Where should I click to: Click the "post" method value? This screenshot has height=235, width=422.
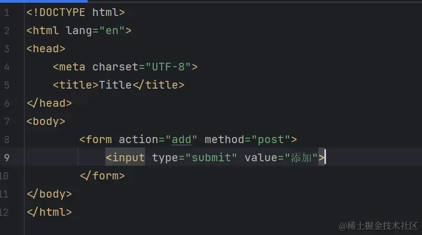[271, 140]
